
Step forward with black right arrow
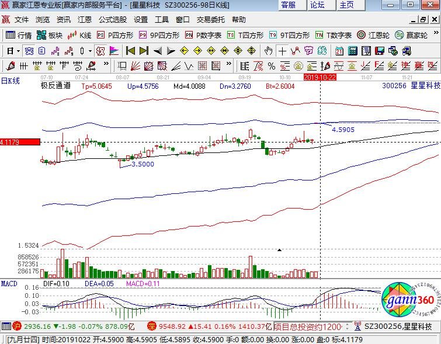coord(171,51)
